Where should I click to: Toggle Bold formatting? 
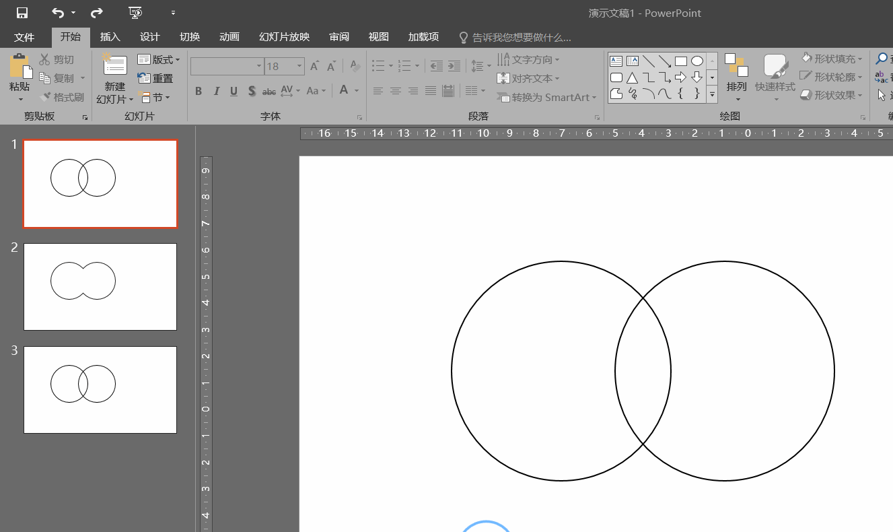(199, 91)
